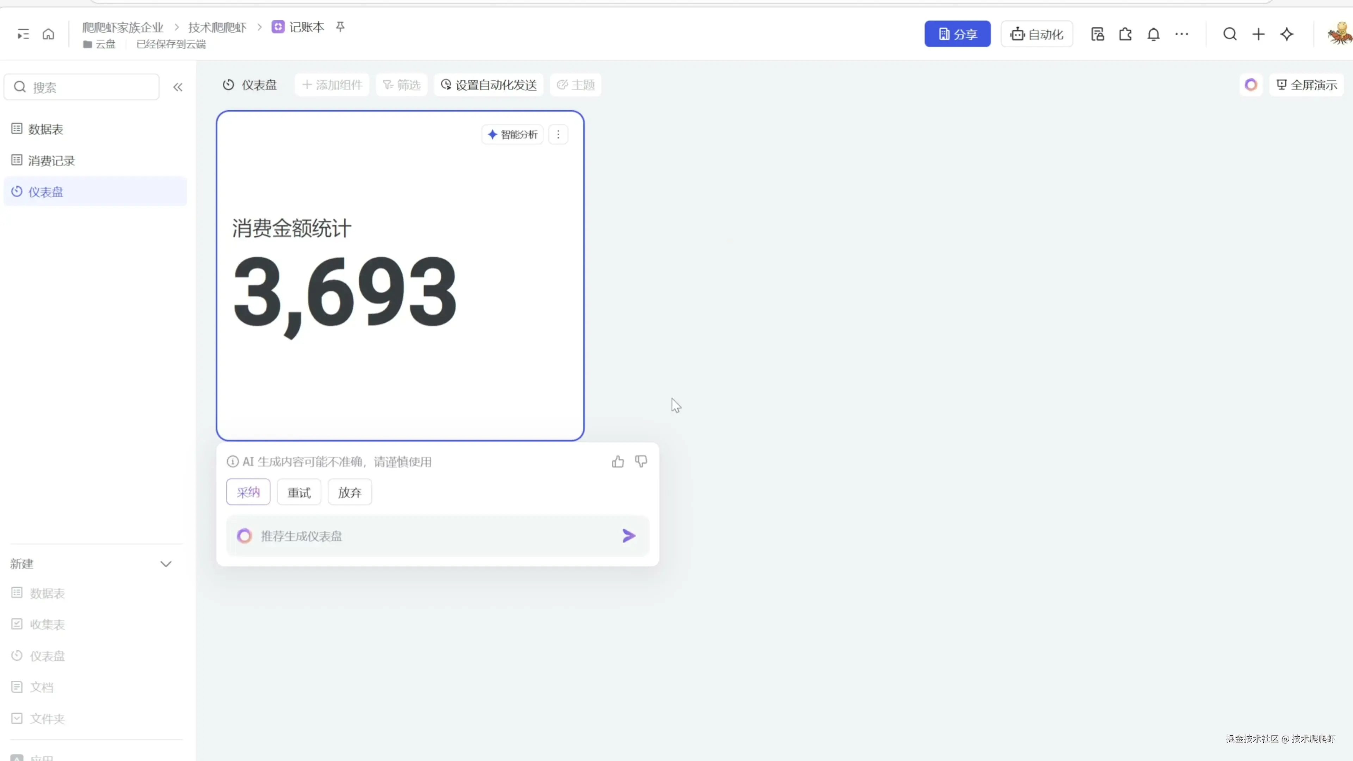Open the top bar more options ellipsis
This screenshot has width=1353, height=761.
(x=1181, y=34)
